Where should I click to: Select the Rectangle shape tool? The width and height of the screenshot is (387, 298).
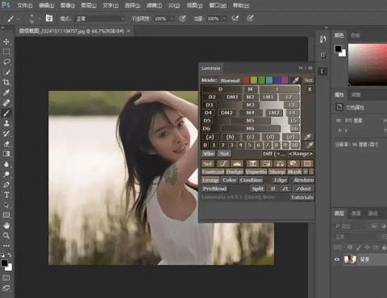click(x=6, y=215)
